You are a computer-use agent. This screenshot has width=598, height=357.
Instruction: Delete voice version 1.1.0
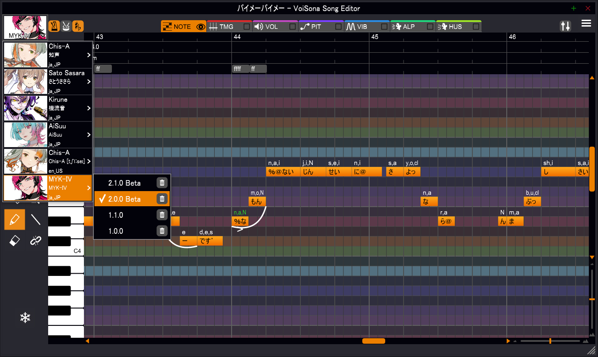(x=162, y=215)
